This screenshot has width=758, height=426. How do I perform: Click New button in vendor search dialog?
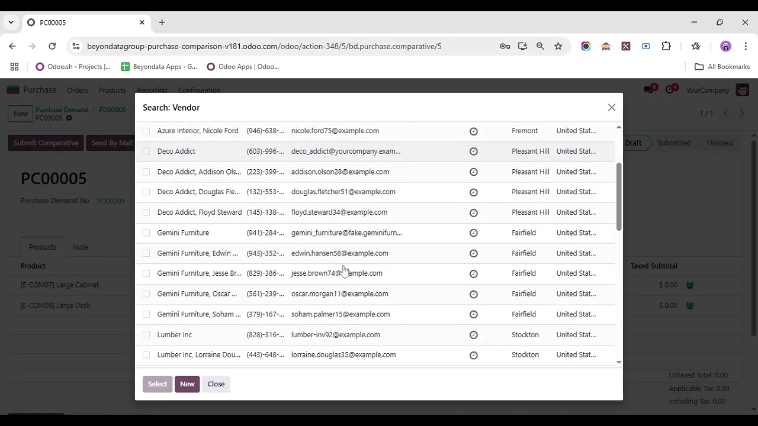pos(187,384)
